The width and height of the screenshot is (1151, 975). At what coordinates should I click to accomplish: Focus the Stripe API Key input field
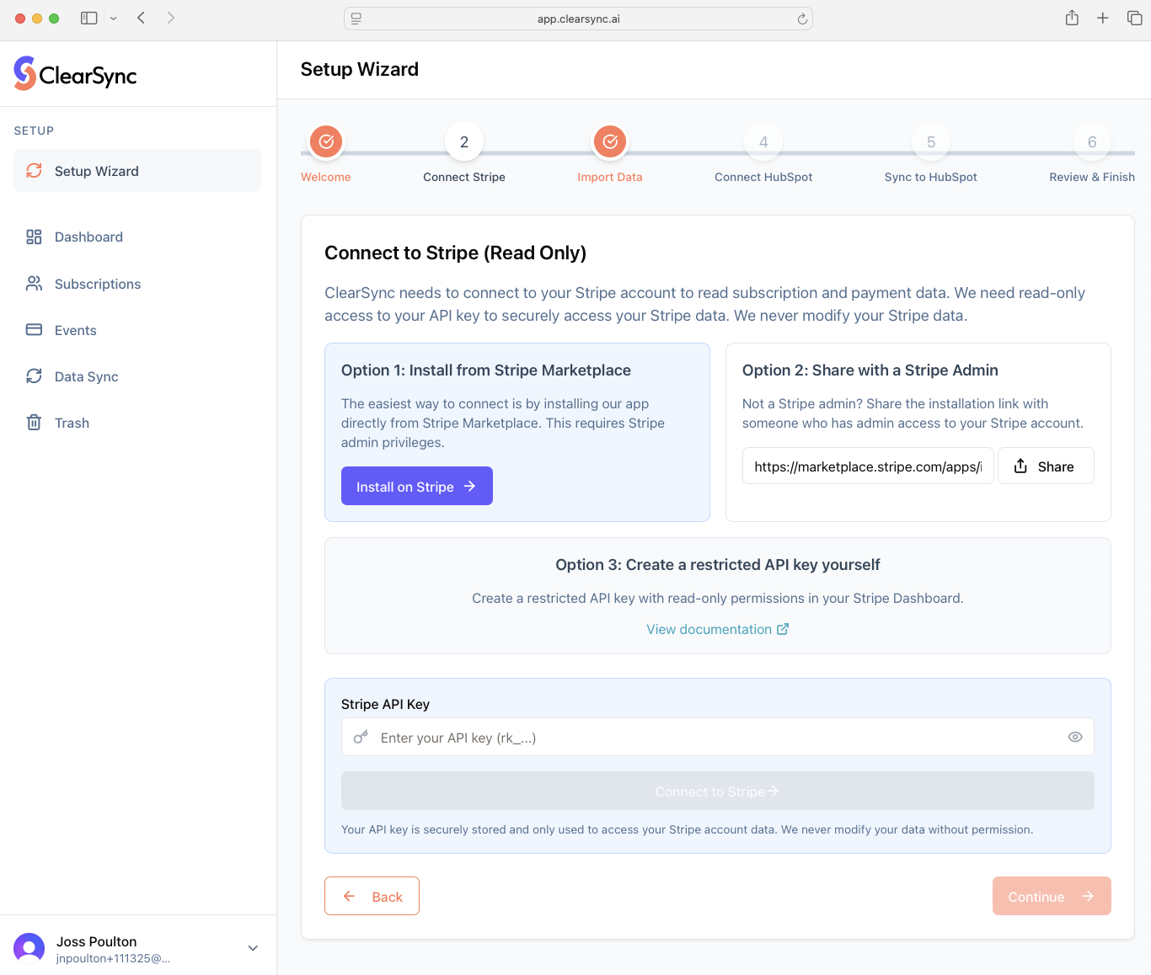717,738
